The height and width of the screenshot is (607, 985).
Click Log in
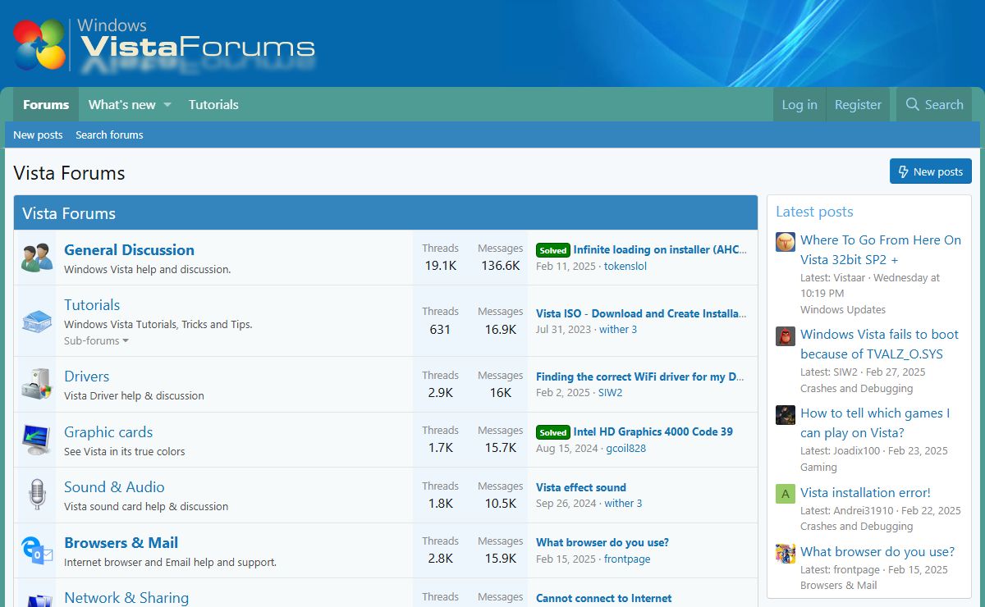[x=799, y=105]
